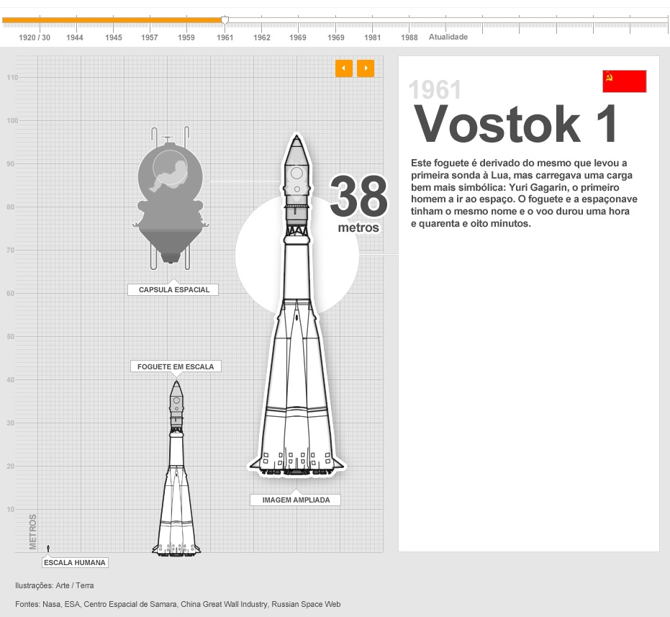
Task: Click the timeline slider handle at 1961
Action: 225,21
